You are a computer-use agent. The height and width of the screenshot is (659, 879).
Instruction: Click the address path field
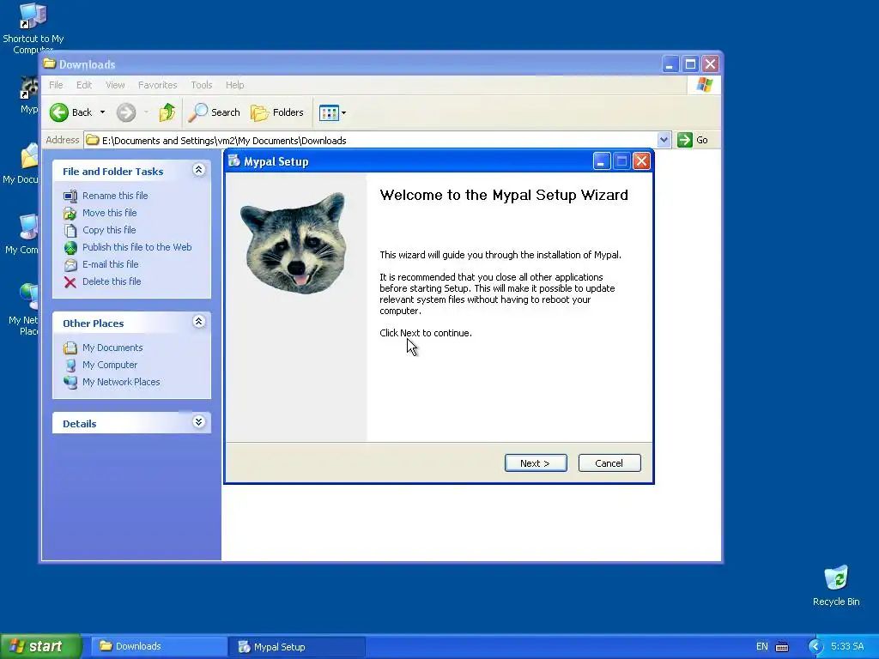tap(371, 140)
